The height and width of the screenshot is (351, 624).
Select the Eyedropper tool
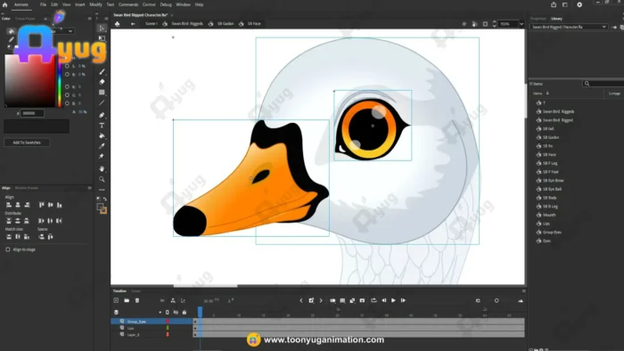pyautogui.click(x=102, y=146)
